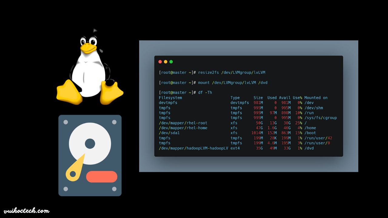Click the 10% usage value

coord(299,113)
